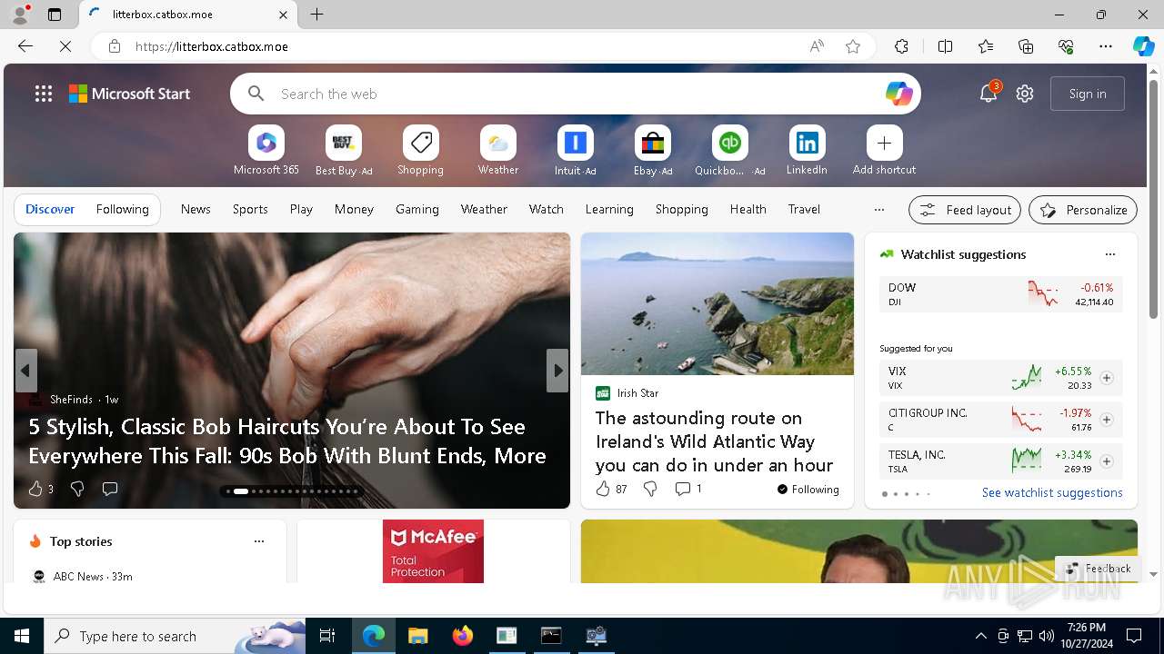
Task: Open Top stories options menu
Action: tap(259, 541)
